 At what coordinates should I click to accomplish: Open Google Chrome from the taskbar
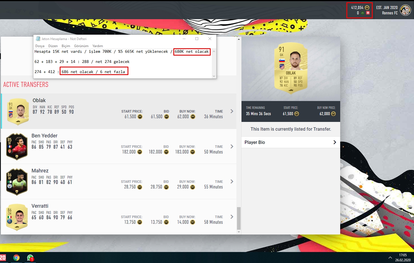click(x=16, y=258)
